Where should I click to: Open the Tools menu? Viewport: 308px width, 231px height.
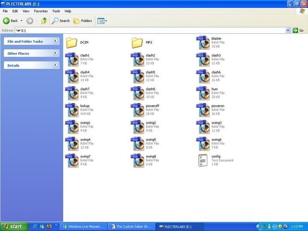tap(55, 11)
